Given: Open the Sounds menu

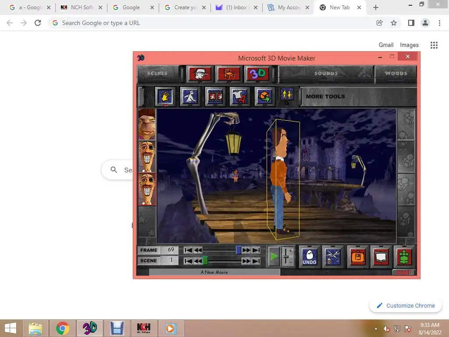Looking at the screenshot, I should (x=326, y=73).
